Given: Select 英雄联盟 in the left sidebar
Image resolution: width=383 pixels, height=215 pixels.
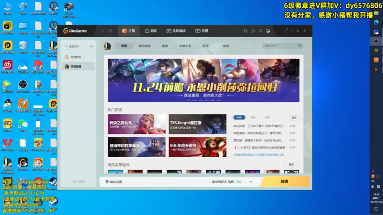Looking at the screenshot, I should click(x=78, y=66).
